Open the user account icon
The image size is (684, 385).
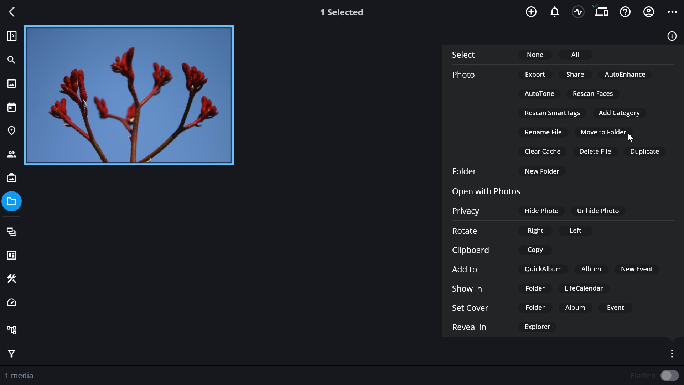pos(648,12)
